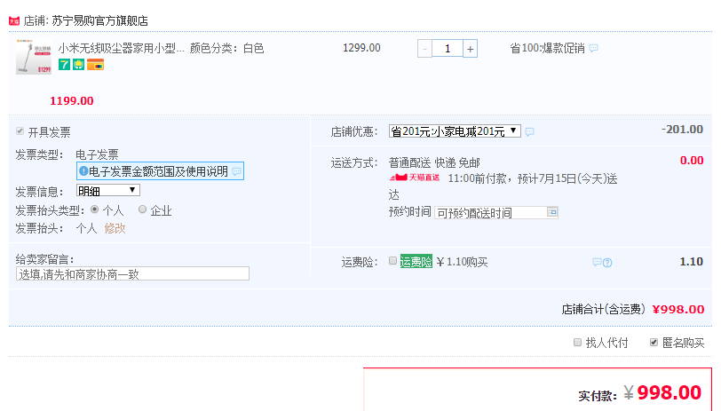Click the quantity input field showing 1
The height and width of the screenshot is (411, 721).
pos(448,49)
